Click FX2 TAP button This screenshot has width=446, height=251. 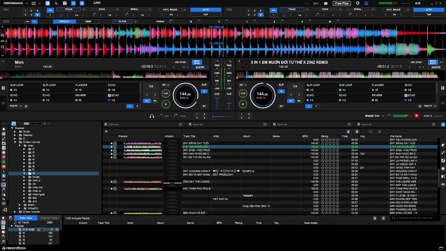coord(429,15)
